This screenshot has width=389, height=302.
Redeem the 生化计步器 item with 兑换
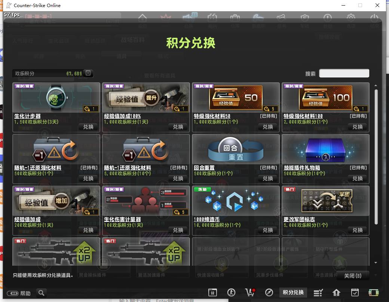88,127
